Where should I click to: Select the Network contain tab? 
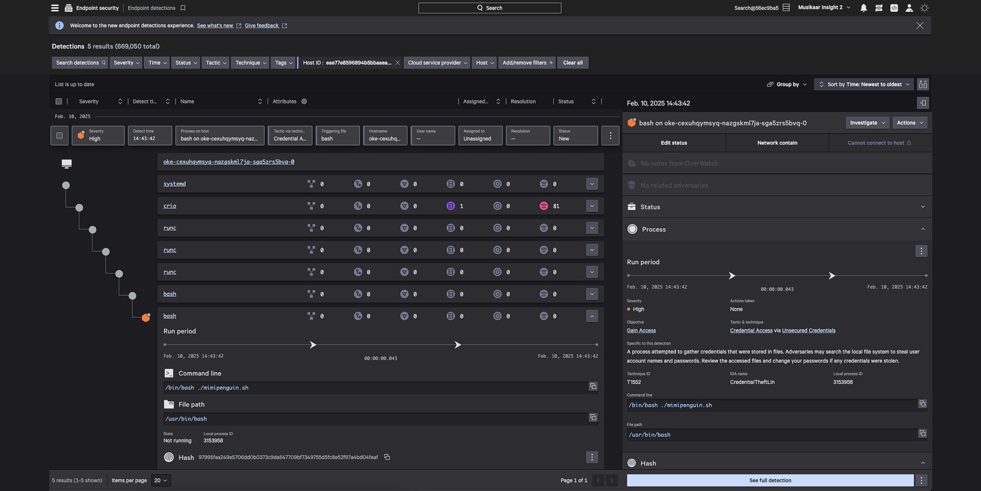(777, 143)
